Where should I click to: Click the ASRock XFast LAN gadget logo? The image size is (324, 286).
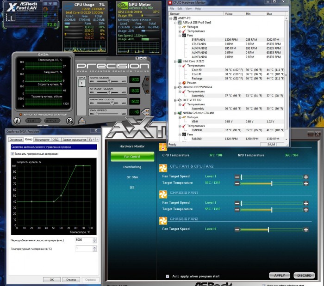[x=22, y=6]
